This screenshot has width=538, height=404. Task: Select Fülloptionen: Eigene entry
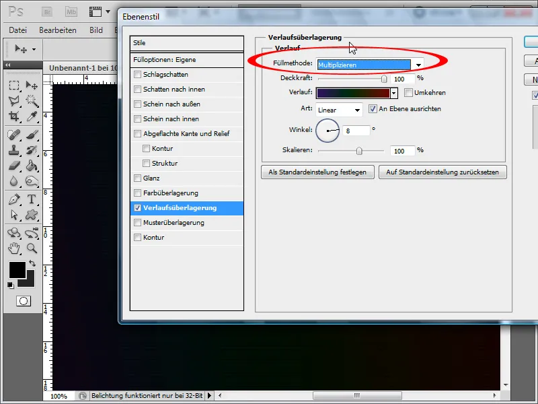187,60
